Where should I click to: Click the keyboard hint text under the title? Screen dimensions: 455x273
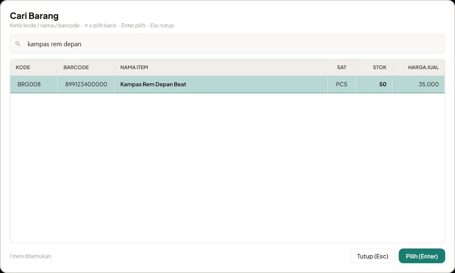tap(92, 25)
